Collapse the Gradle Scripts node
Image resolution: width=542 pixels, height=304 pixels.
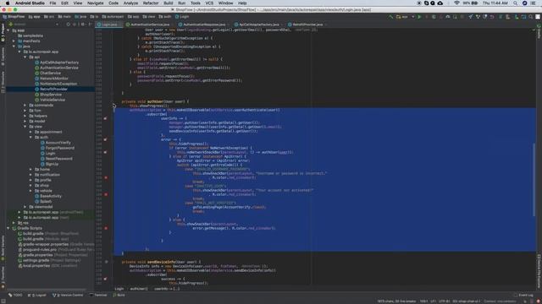coord(8,228)
